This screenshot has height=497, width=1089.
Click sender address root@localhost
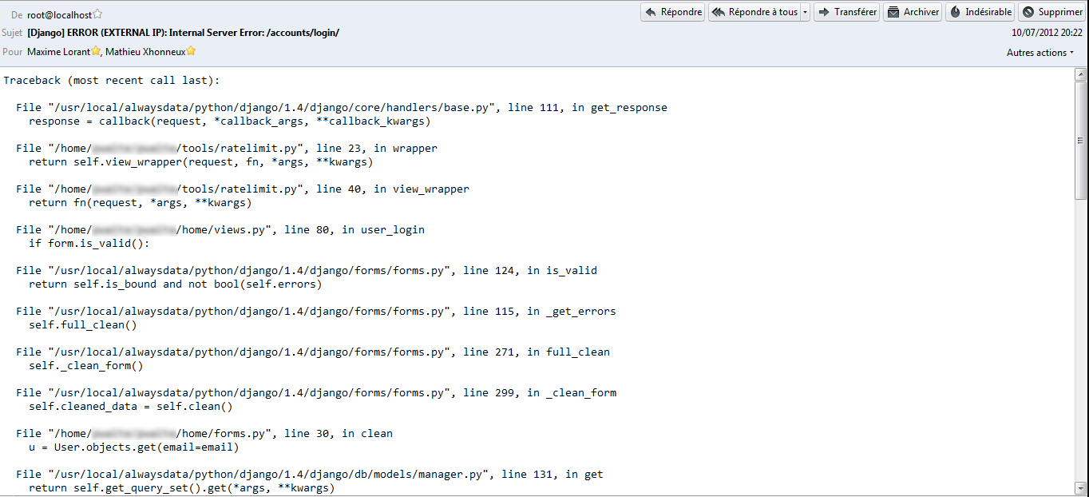[59, 14]
